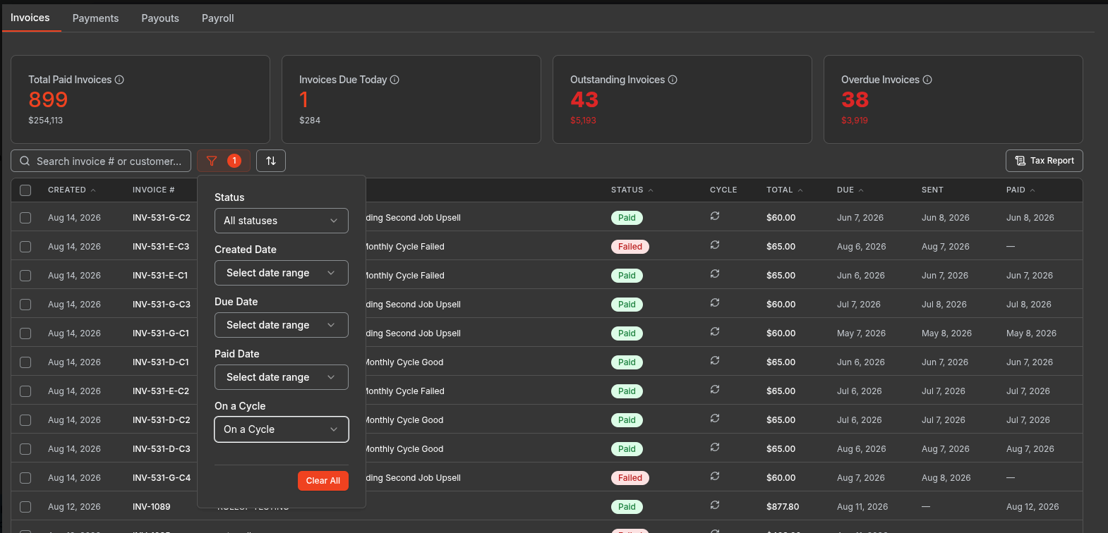The width and height of the screenshot is (1108, 533).
Task: Click cycle icon on INV-1089 row
Action: coord(715,505)
